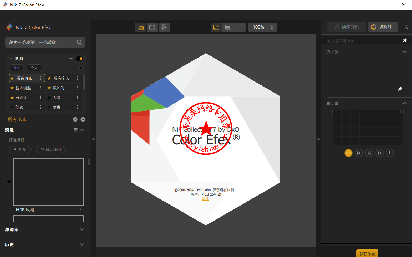The height and width of the screenshot is (257, 412).
Task: Click the 保存预设 button
Action: (367, 253)
